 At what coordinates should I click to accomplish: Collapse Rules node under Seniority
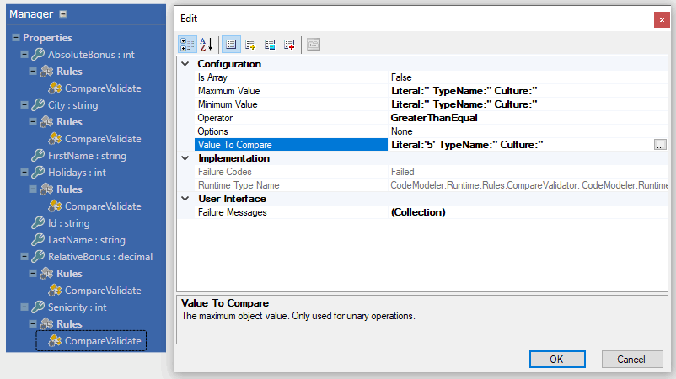(33, 324)
